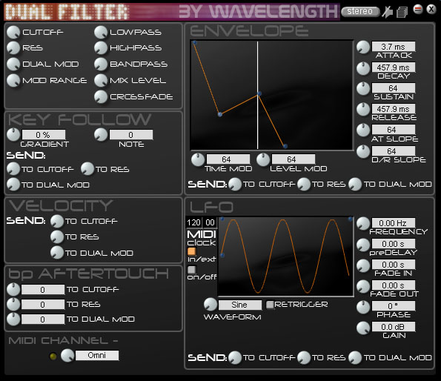Click the Gradient 0 % value field

coord(44,135)
